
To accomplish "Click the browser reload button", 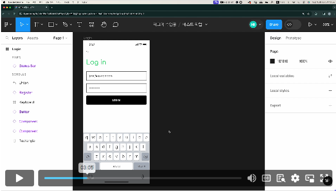I will (14, 14).
